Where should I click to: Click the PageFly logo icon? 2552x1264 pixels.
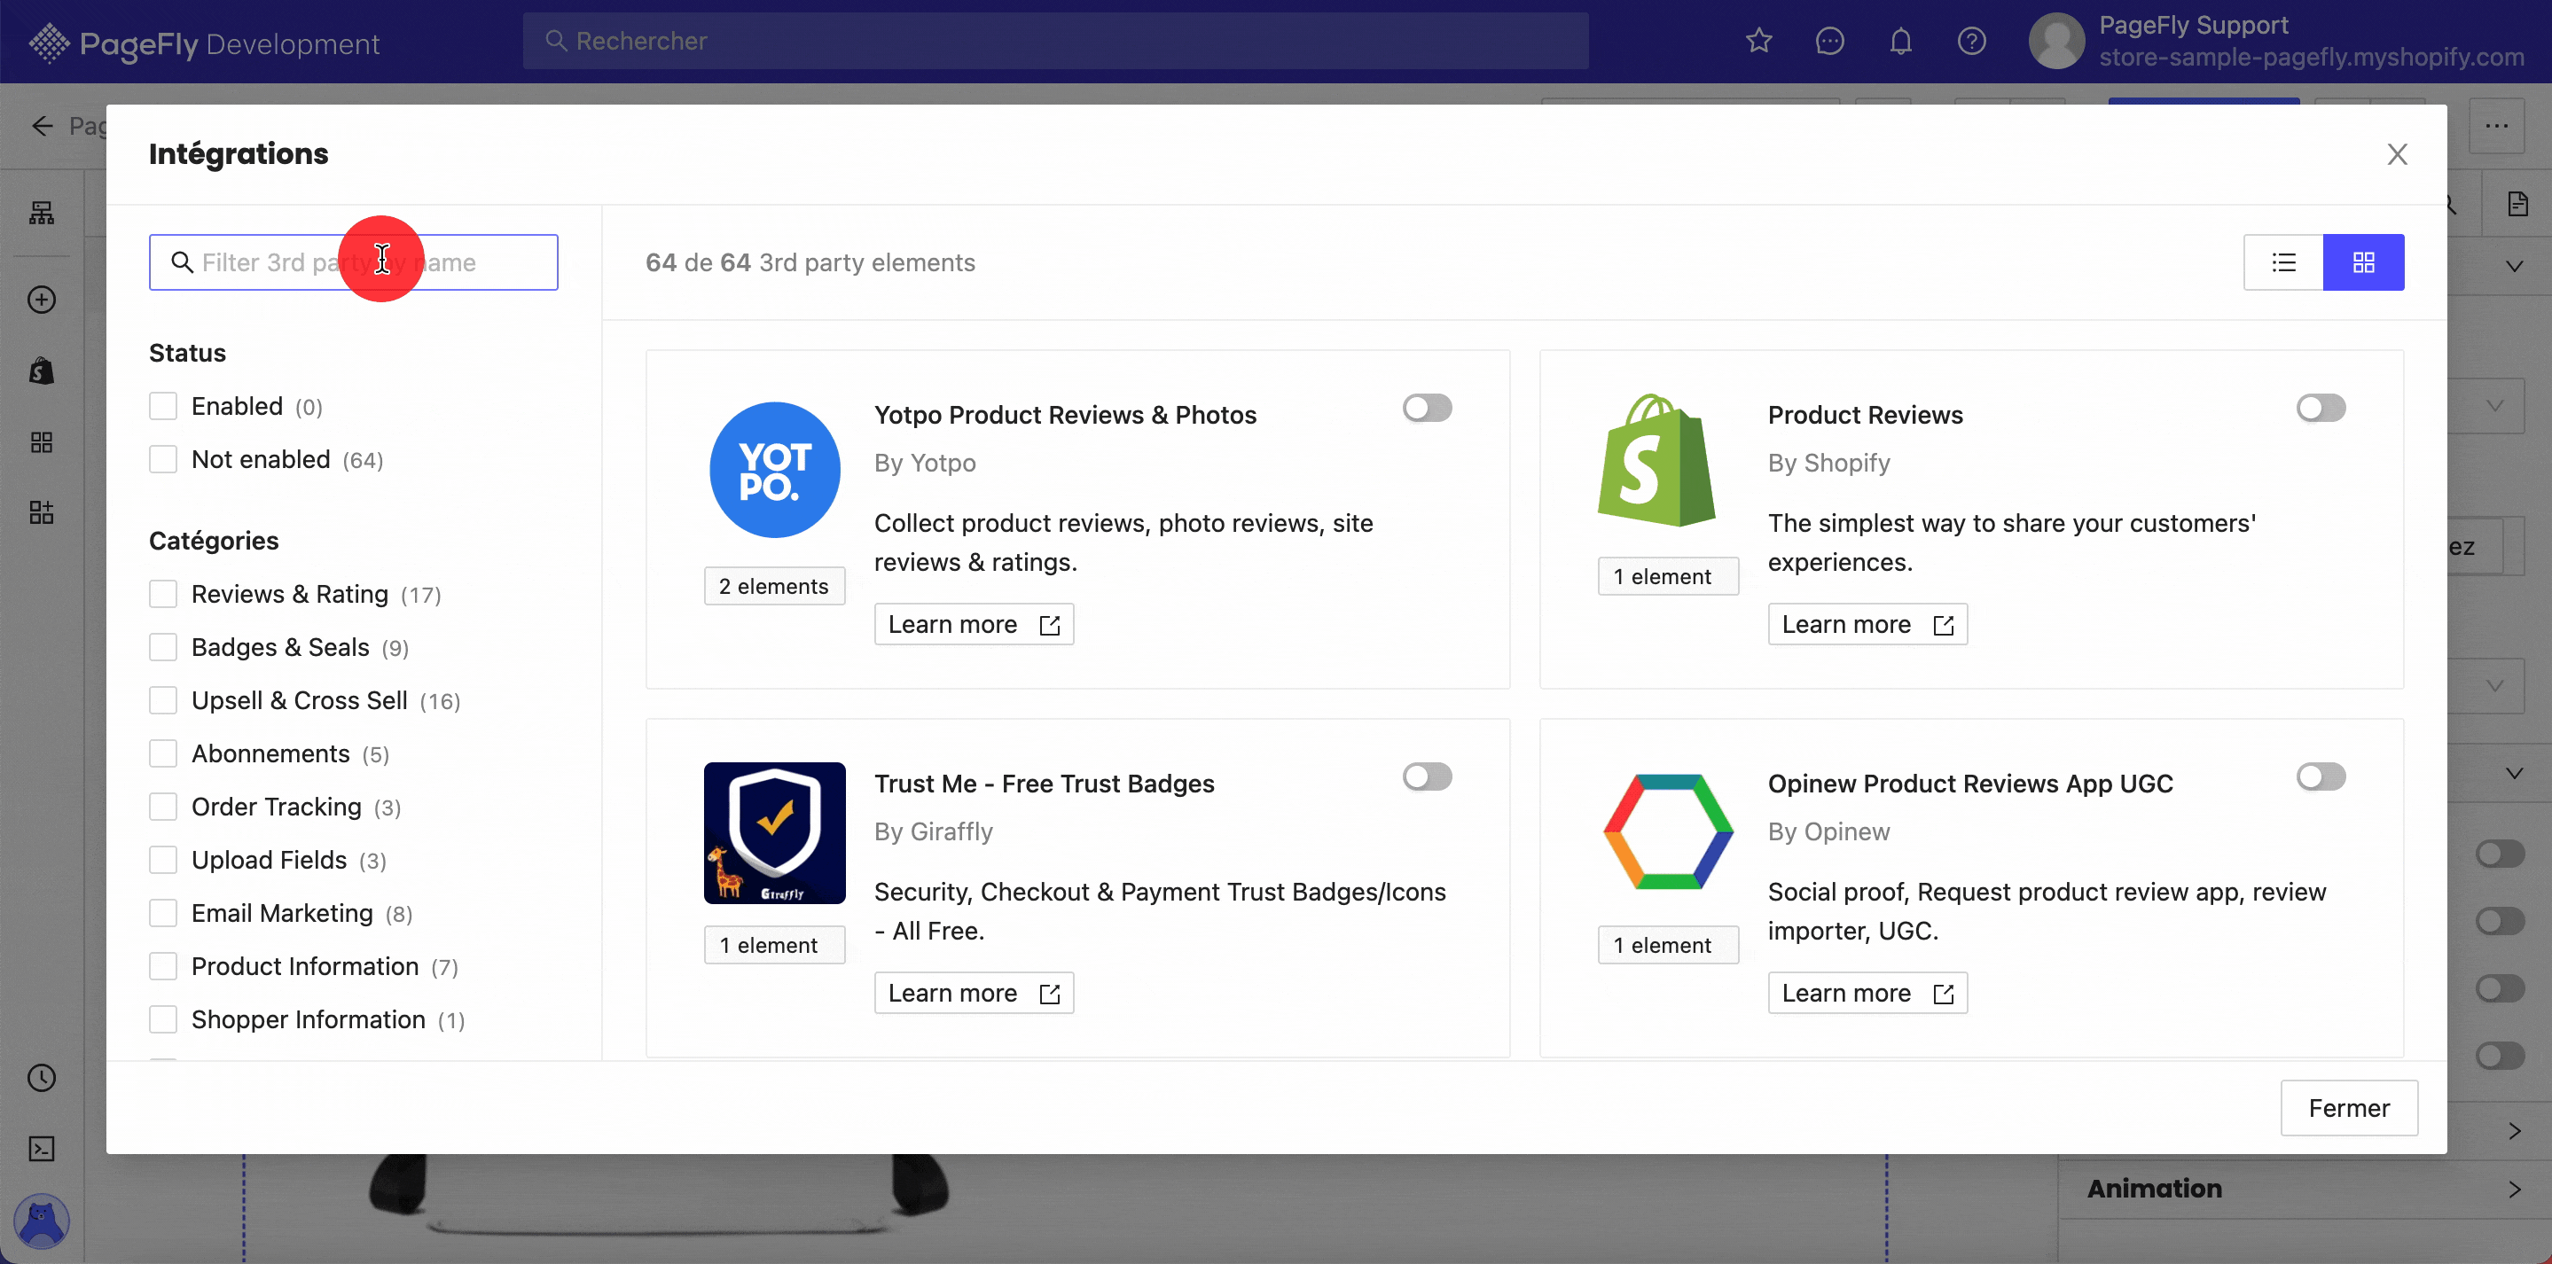pyautogui.click(x=48, y=43)
